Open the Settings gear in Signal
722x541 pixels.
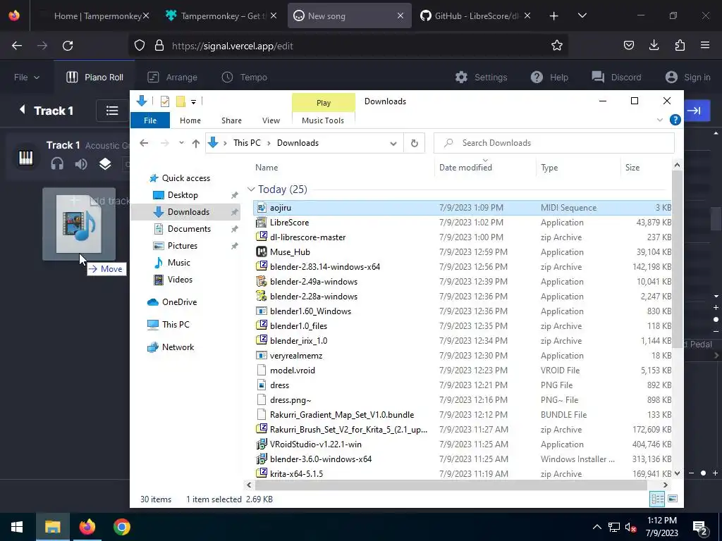(481, 77)
